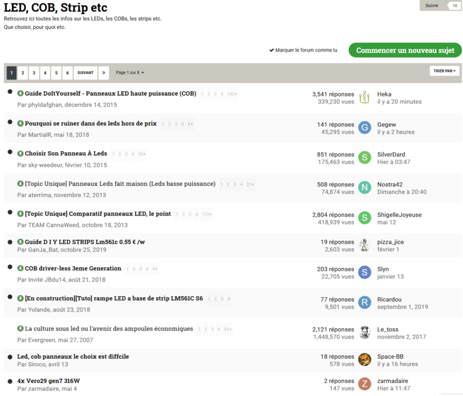This screenshot has width=463, height=396.
Task: Click pinned icon beside Pourquoi se ruiner topic
Action: pyautogui.click(x=20, y=124)
